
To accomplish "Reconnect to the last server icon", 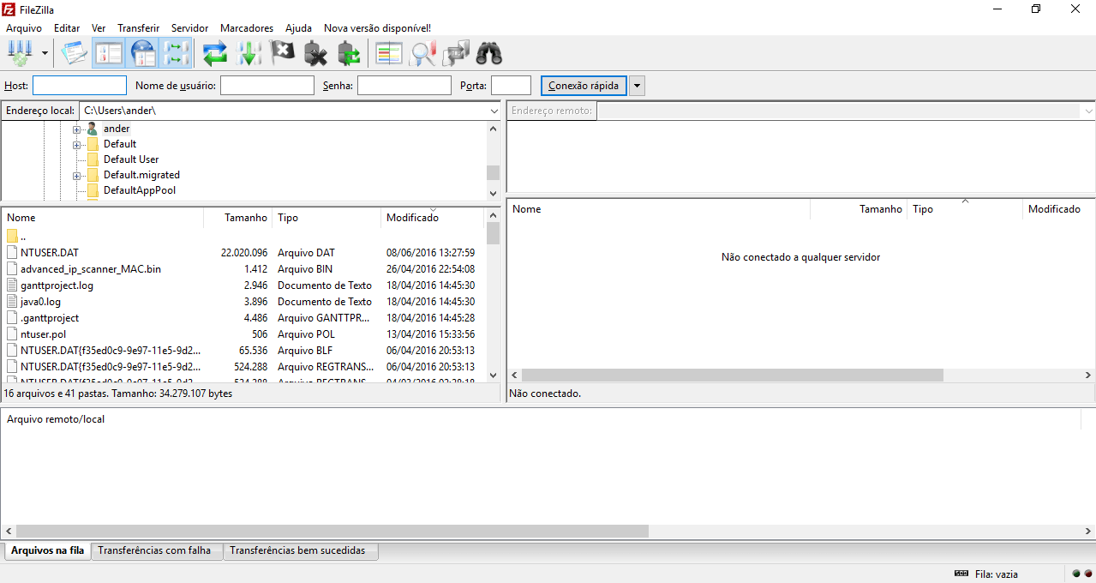I will (349, 54).
